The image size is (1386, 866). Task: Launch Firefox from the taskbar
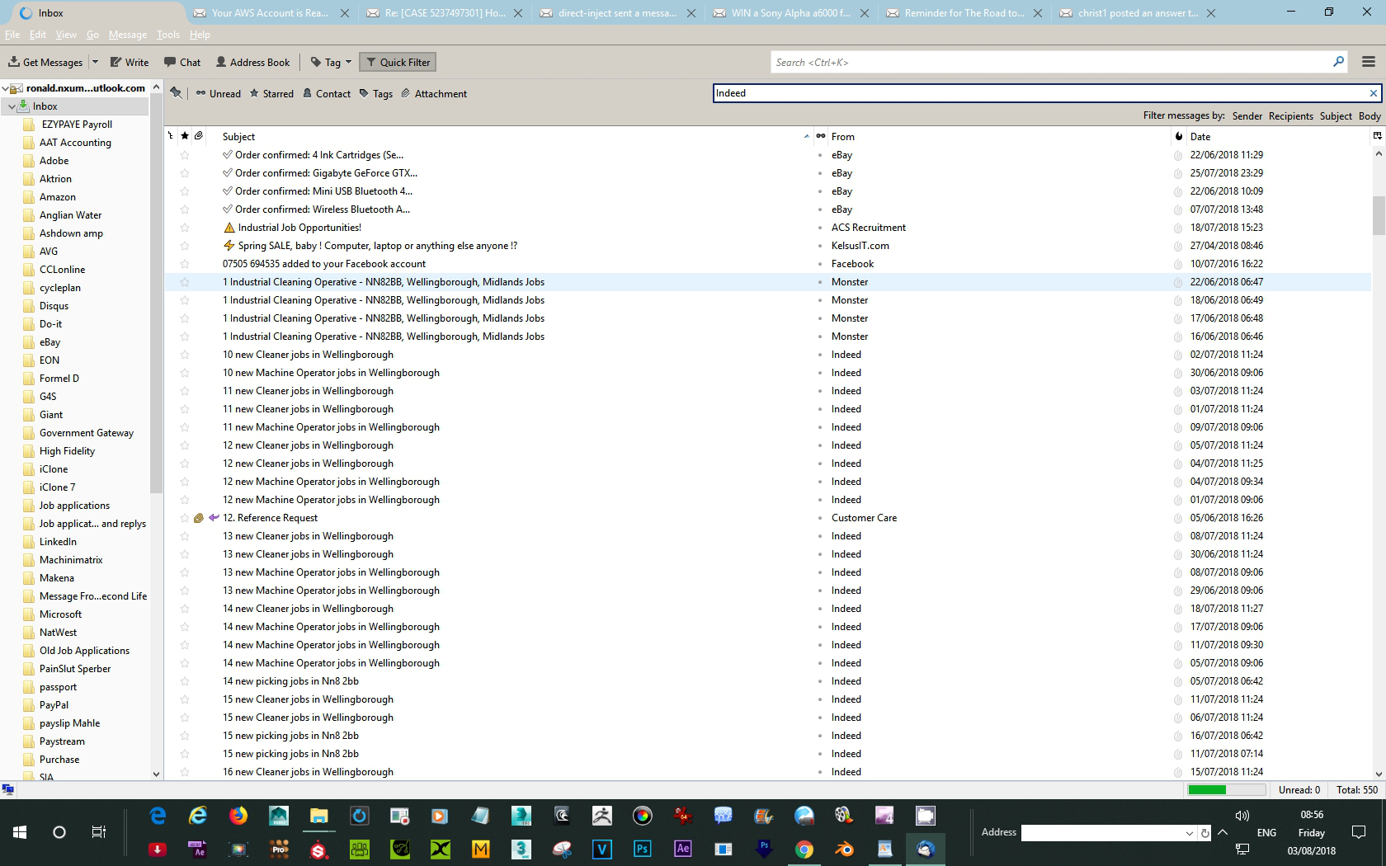[238, 816]
